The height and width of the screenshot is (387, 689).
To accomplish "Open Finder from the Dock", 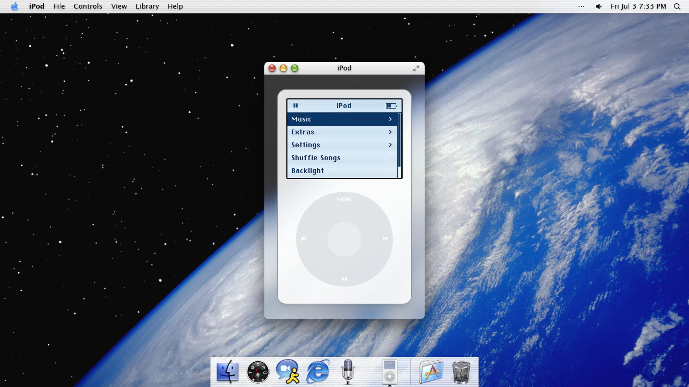I will (227, 372).
